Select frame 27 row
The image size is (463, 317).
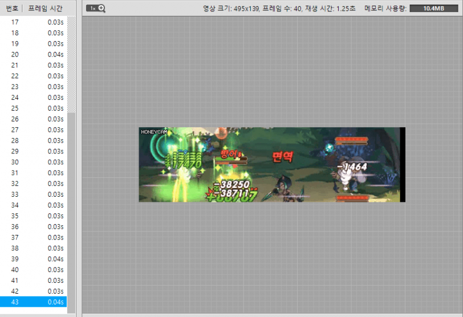[34, 130]
